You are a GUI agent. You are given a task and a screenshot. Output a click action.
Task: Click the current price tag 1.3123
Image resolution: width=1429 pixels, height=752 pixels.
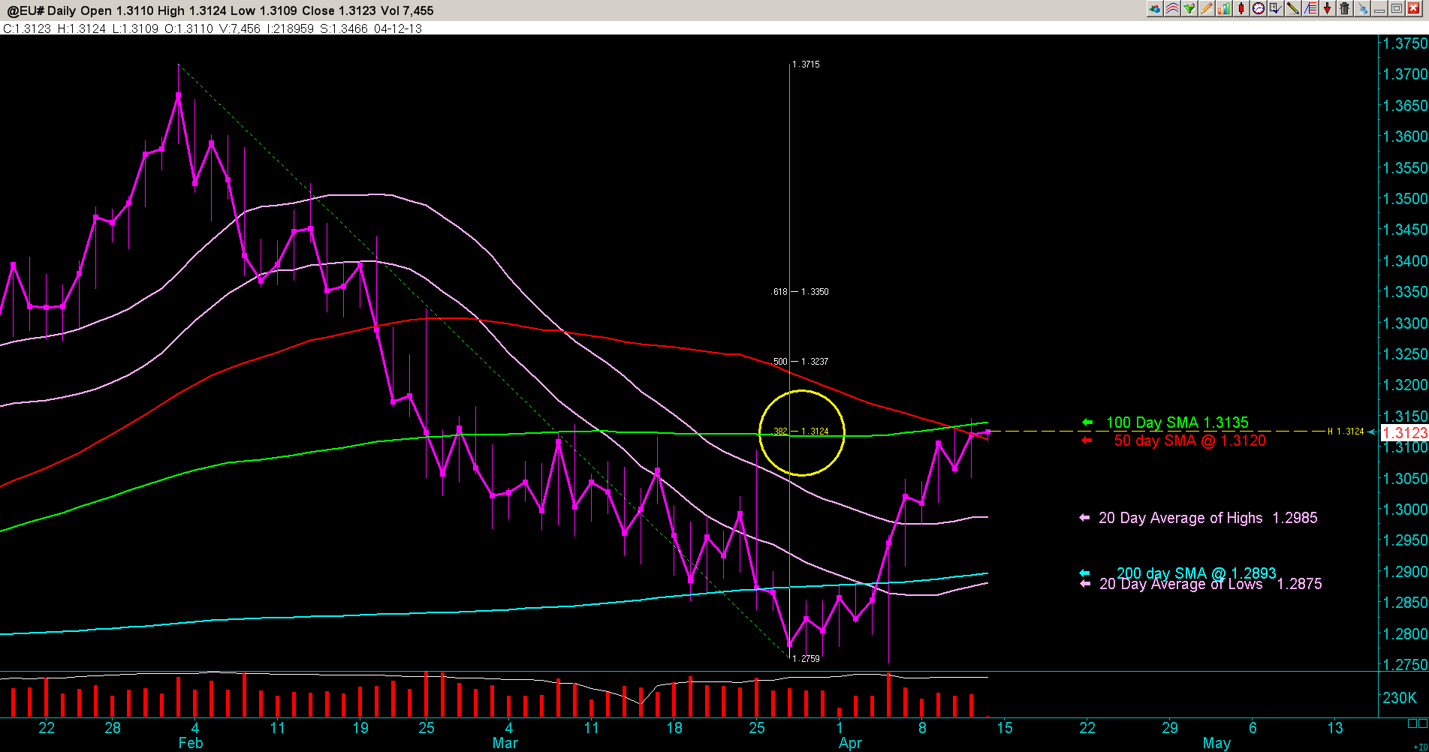(1405, 433)
